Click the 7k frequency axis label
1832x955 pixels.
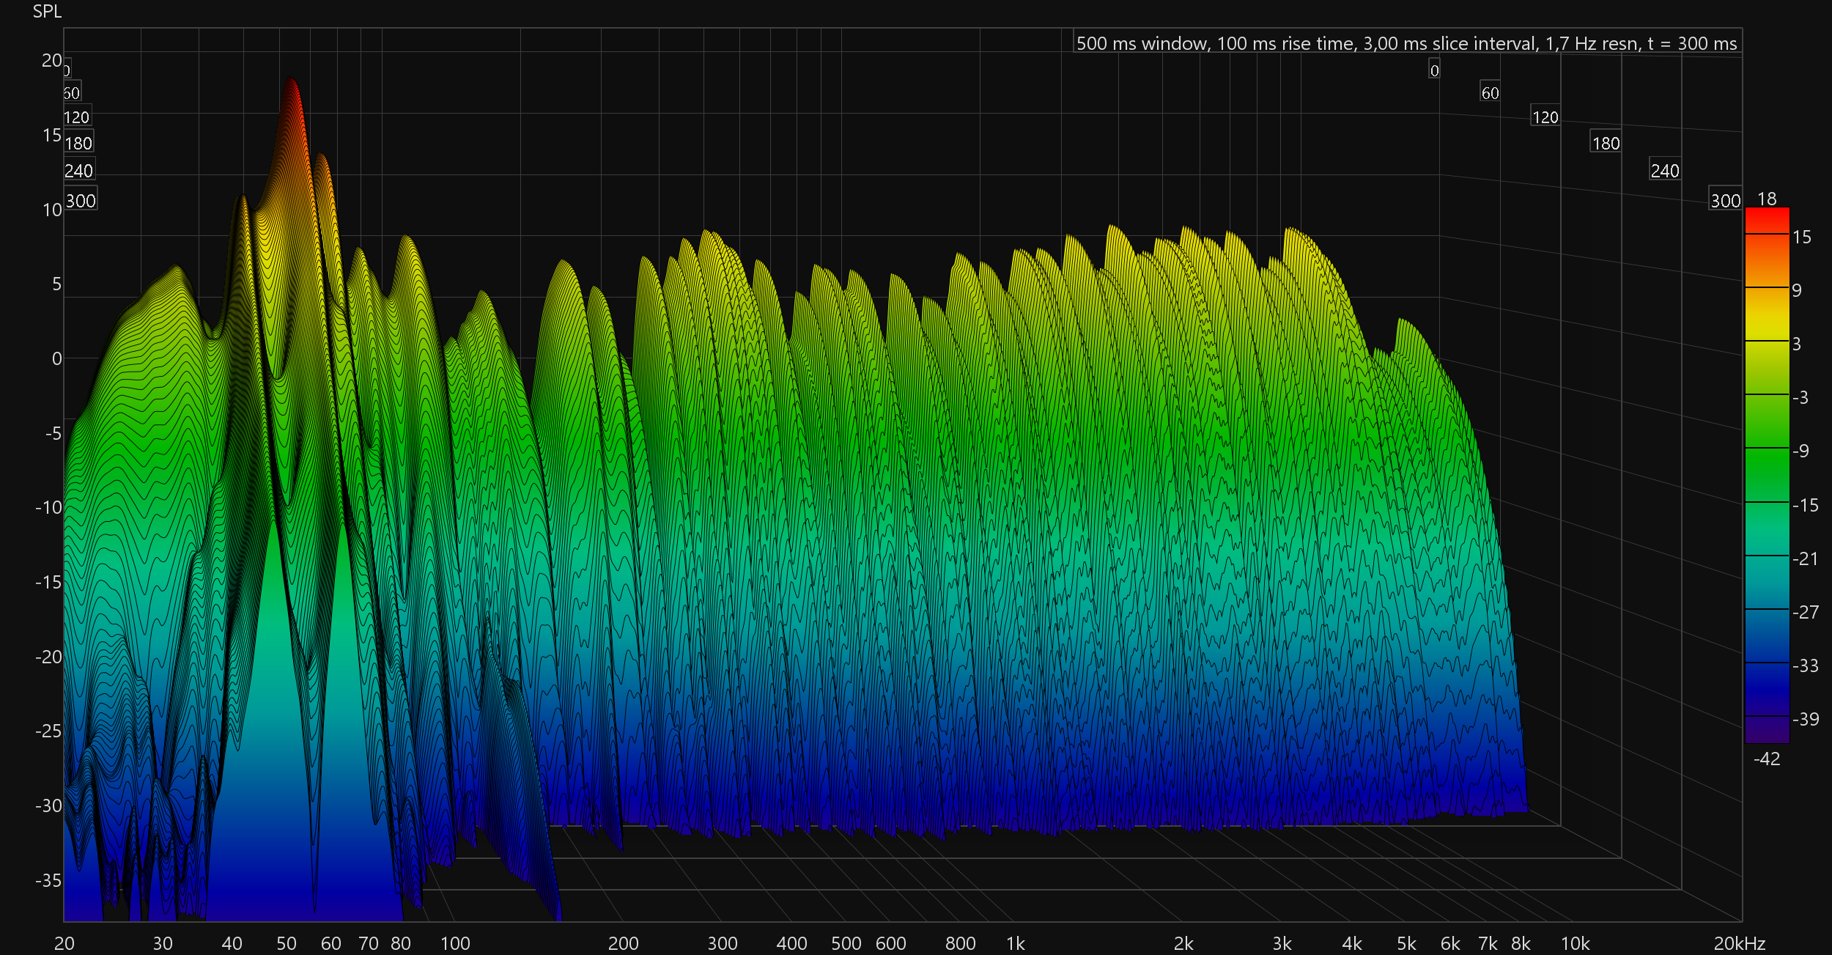[1488, 943]
